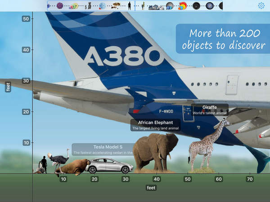Select the galaxy scale icon
This screenshot has width=270, height=202.
tap(210, 6)
